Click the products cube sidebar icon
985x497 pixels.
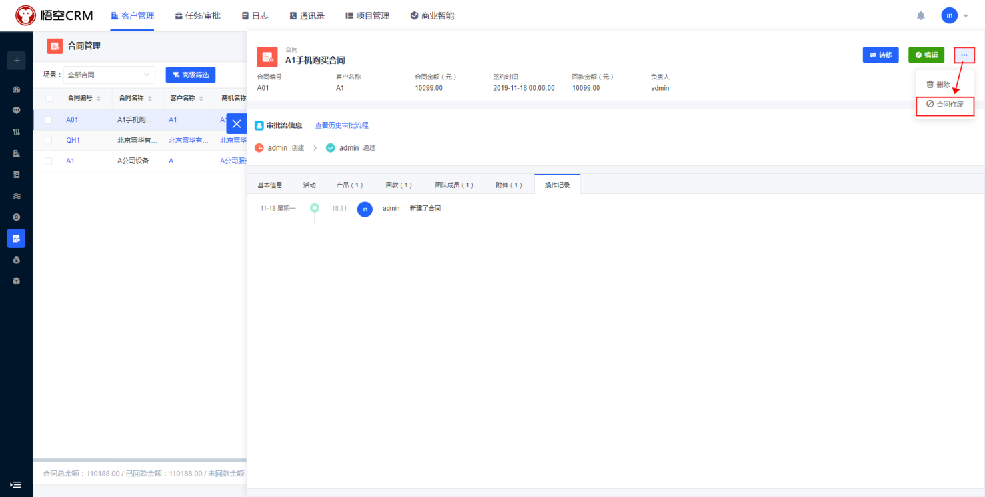(x=16, y=281)
